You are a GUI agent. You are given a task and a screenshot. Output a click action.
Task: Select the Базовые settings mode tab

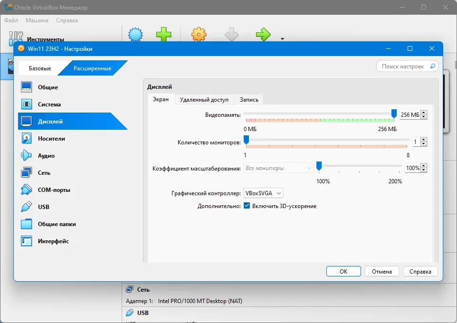[x=40, y=68]
